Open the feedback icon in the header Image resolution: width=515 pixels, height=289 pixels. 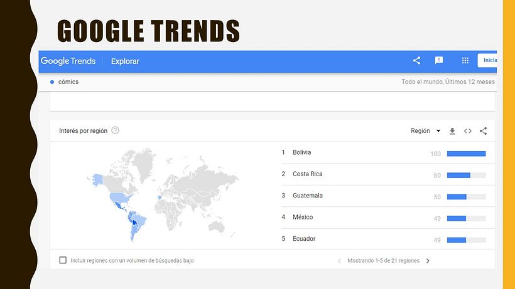(439, 61)
